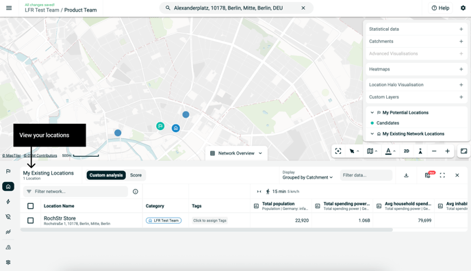Select all locations header checkbox
This screenshot has height=271, width=471.
[30, 206]
